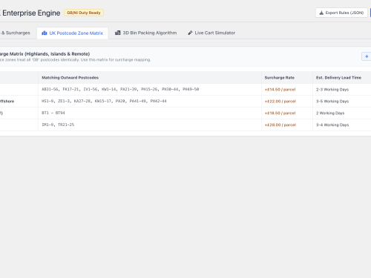371x278 pixels.
Task: Click the +£14.50 / parcel surcharge rate
Action: [x=280, y=90]
